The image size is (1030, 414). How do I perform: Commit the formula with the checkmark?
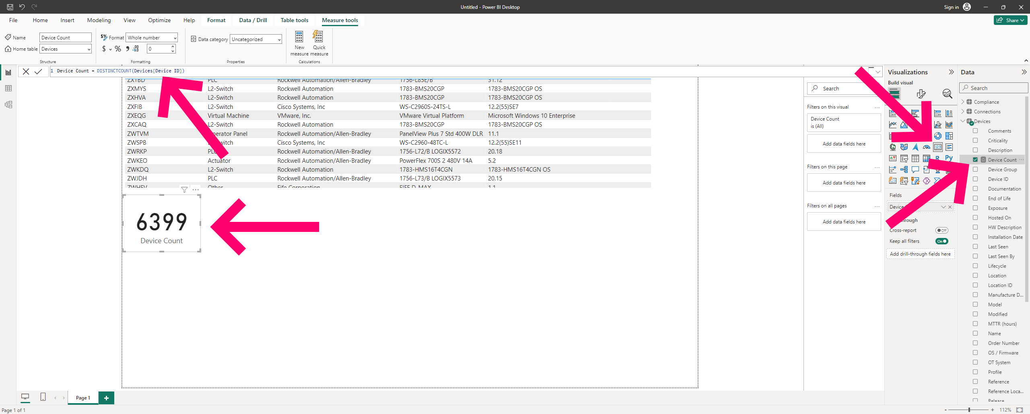click(x=38, y=71)
